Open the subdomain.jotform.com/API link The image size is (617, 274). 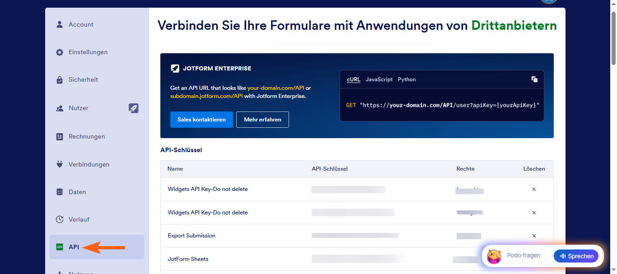pyautogui.click(x=206, y=96)
